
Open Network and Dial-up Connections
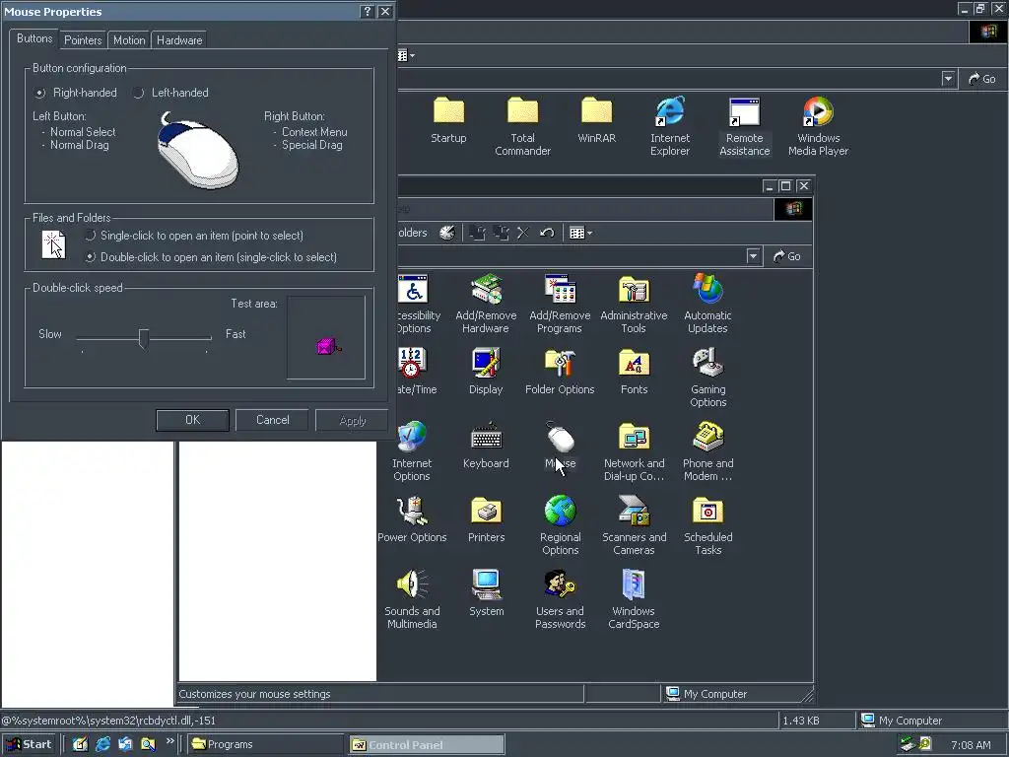click(634, 451)
